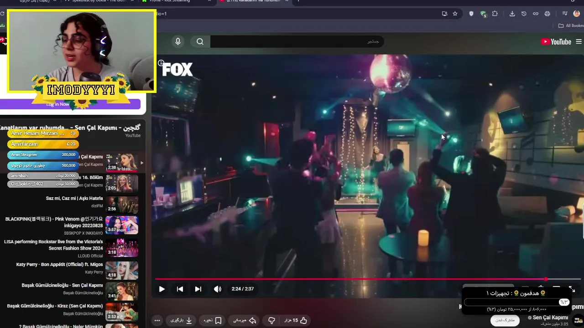Screen dimensions: 584x328
Task: Open the Sen Çal Kapımı channel link
Action: point(550,318)
